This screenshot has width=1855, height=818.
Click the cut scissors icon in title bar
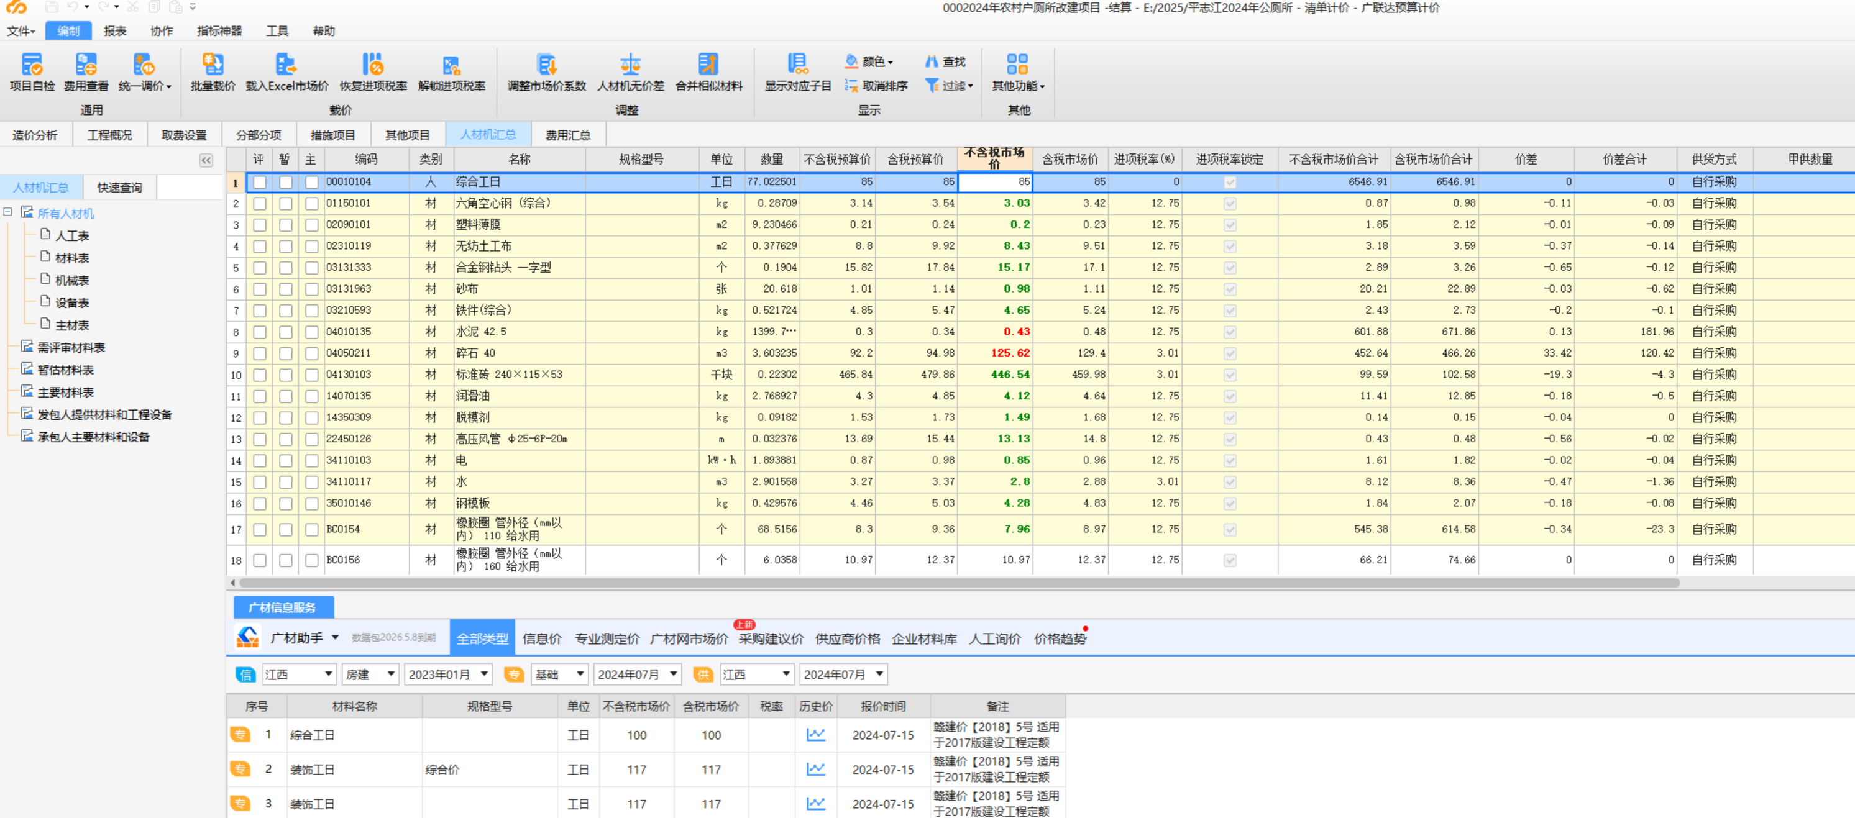(132, 7)
